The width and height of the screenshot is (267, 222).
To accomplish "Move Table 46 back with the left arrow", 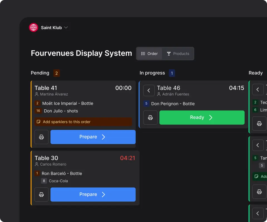I will 149,90.
